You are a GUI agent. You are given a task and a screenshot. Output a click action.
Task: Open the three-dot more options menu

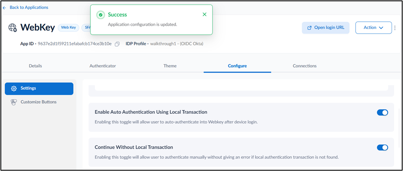[395, 28]
